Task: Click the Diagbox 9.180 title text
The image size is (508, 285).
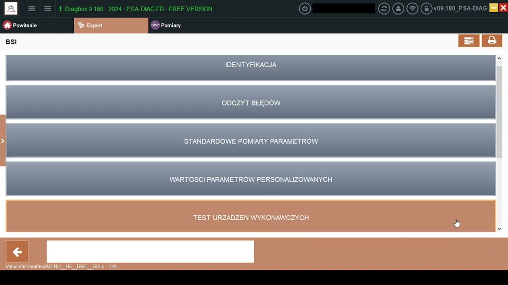Action: (139, 9)
